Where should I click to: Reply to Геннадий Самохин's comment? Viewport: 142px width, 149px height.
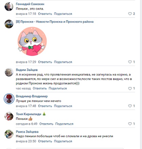[45, 14]
